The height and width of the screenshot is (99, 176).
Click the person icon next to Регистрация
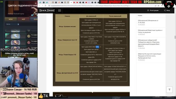coord(148,10)
